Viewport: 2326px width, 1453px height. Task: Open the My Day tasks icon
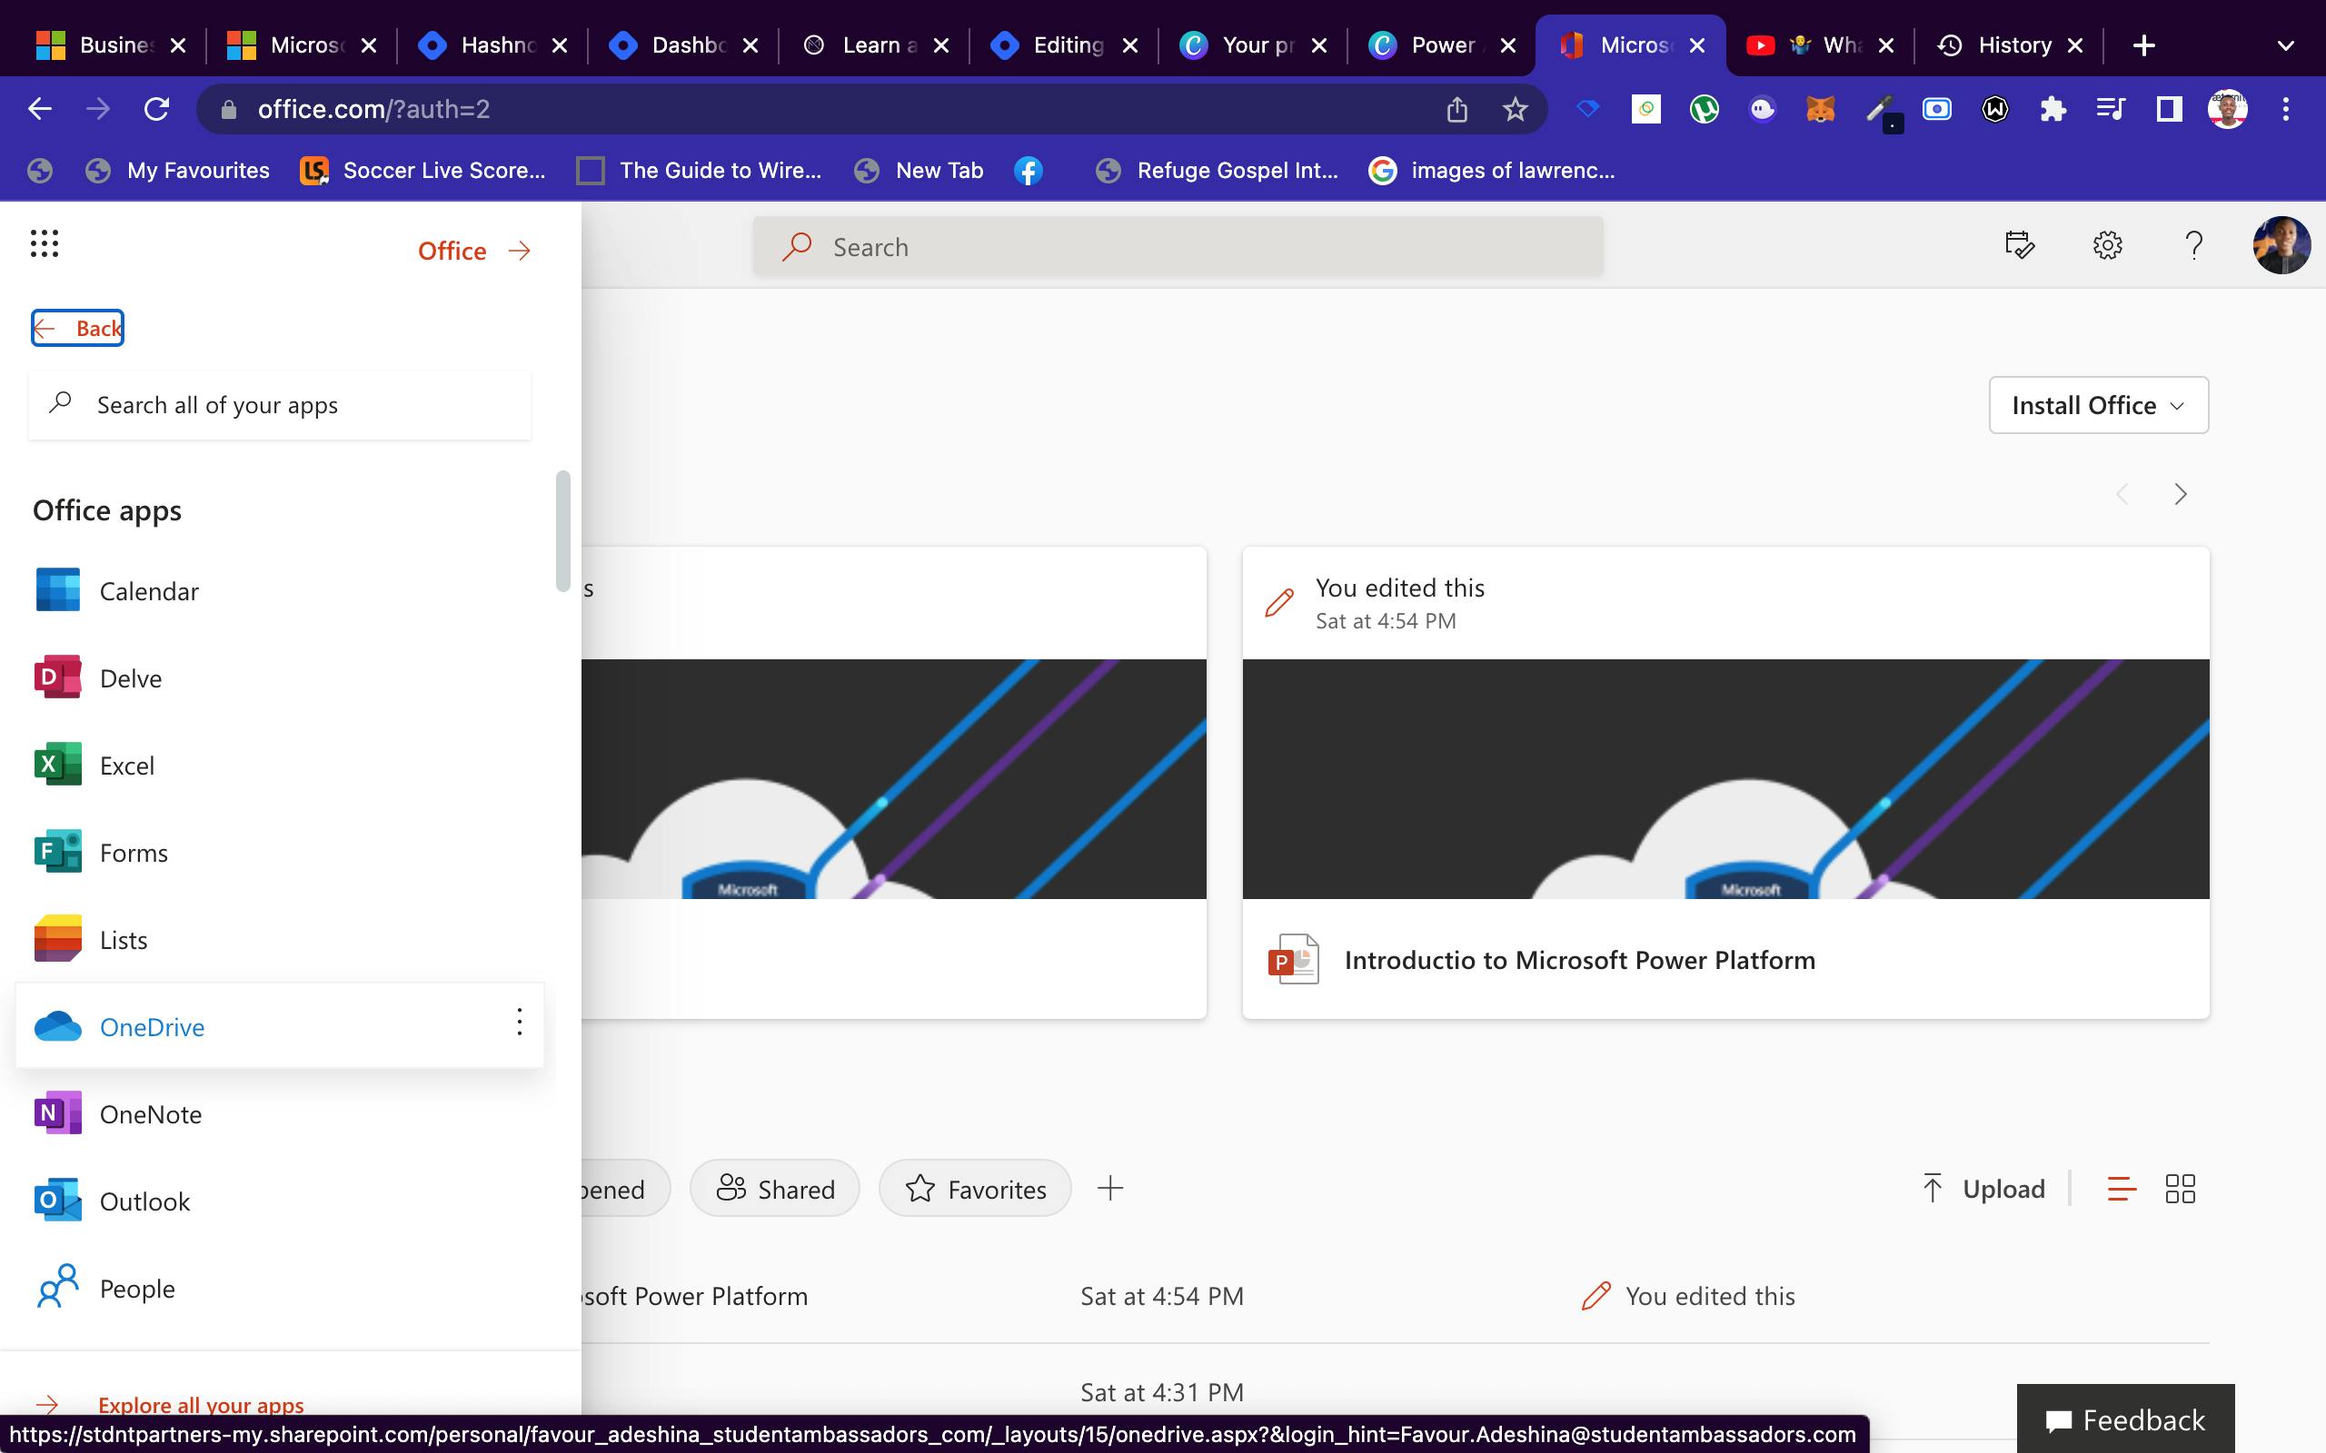pos(2020,245)
